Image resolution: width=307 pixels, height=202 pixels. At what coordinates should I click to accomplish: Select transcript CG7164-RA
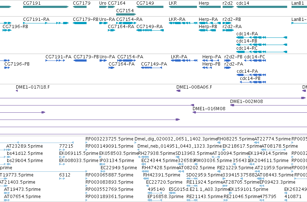point(121,27)
